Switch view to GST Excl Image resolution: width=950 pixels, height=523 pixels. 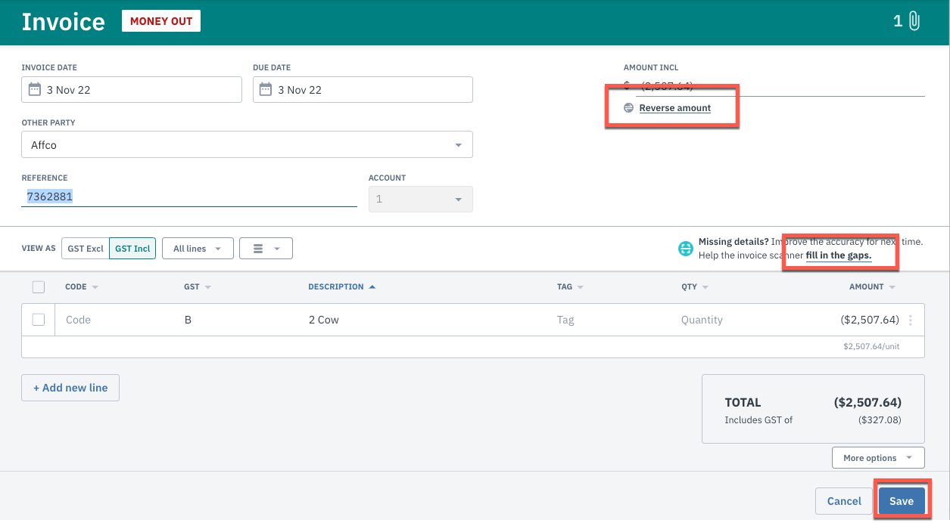[85, 248]
